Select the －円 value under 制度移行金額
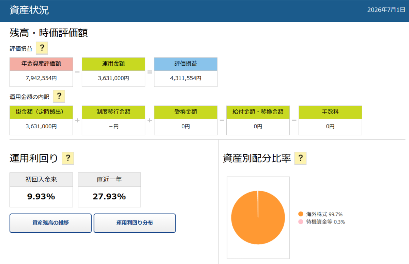 [x=113, y=127]
